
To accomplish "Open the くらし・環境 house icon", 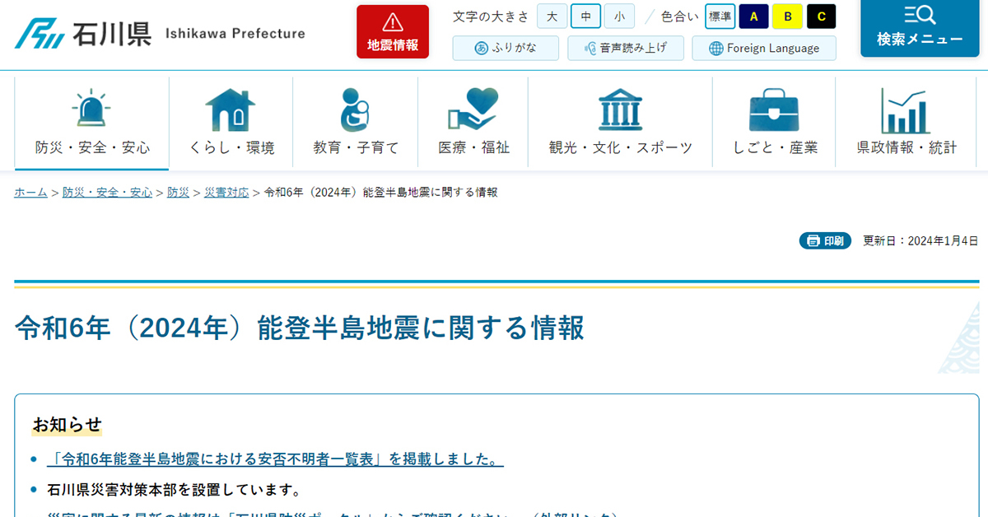I will coord(231,110).
